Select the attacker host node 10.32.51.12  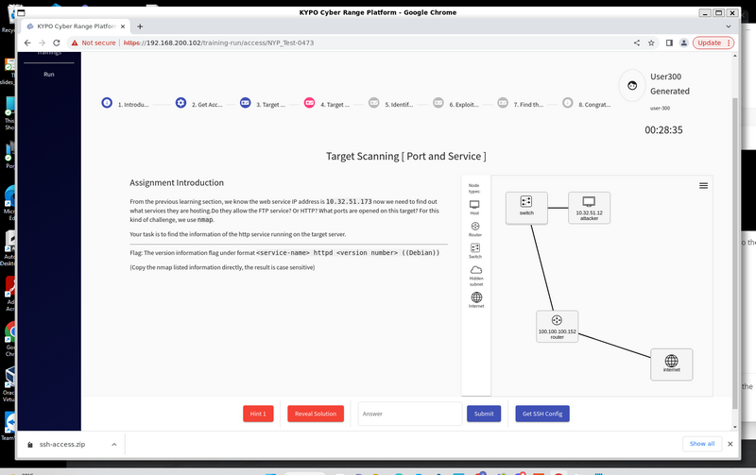(x=589, y=208)
